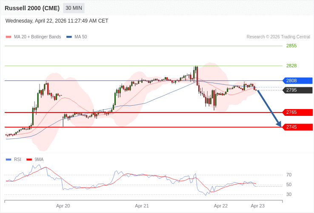Click the red 9MA legend swatch

pyautogui.click(x=29, y=159)
